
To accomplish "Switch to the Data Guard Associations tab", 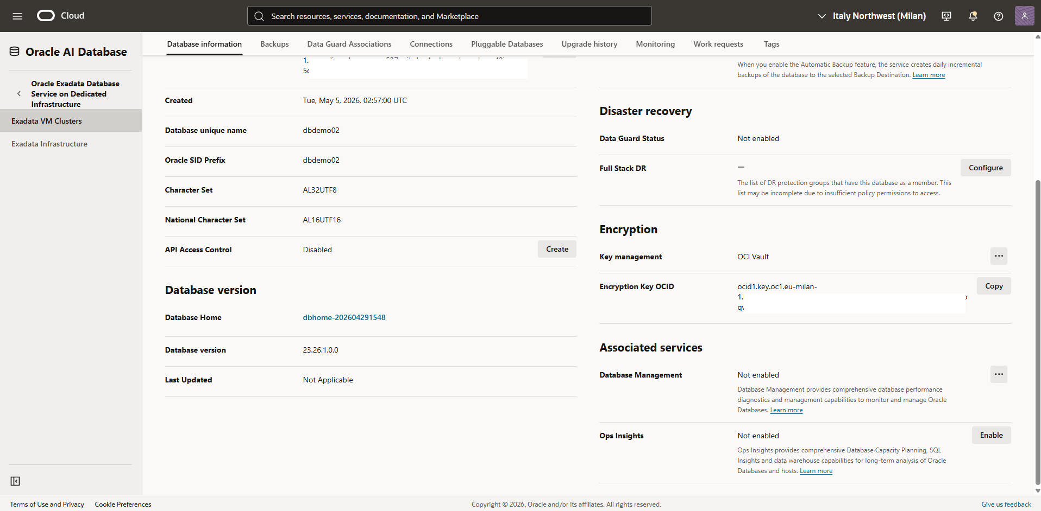I will [x=349, y=44].
